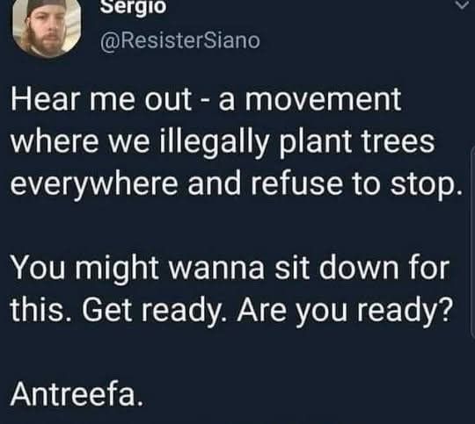This screenshot has height=424, width=475.
Task: Click the words 'sit down for'
Action: pos(362,268)
